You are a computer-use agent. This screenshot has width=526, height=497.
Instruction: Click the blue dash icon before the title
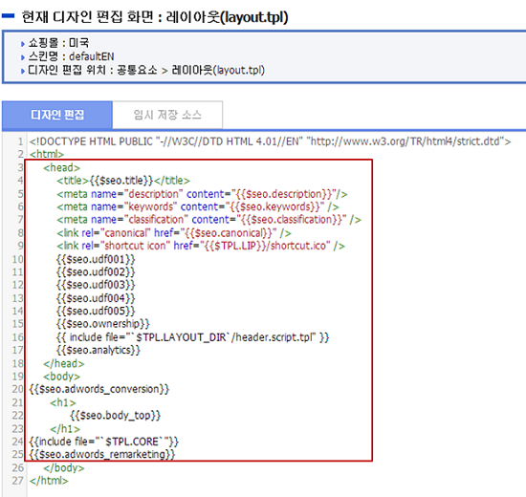[8, 15]
